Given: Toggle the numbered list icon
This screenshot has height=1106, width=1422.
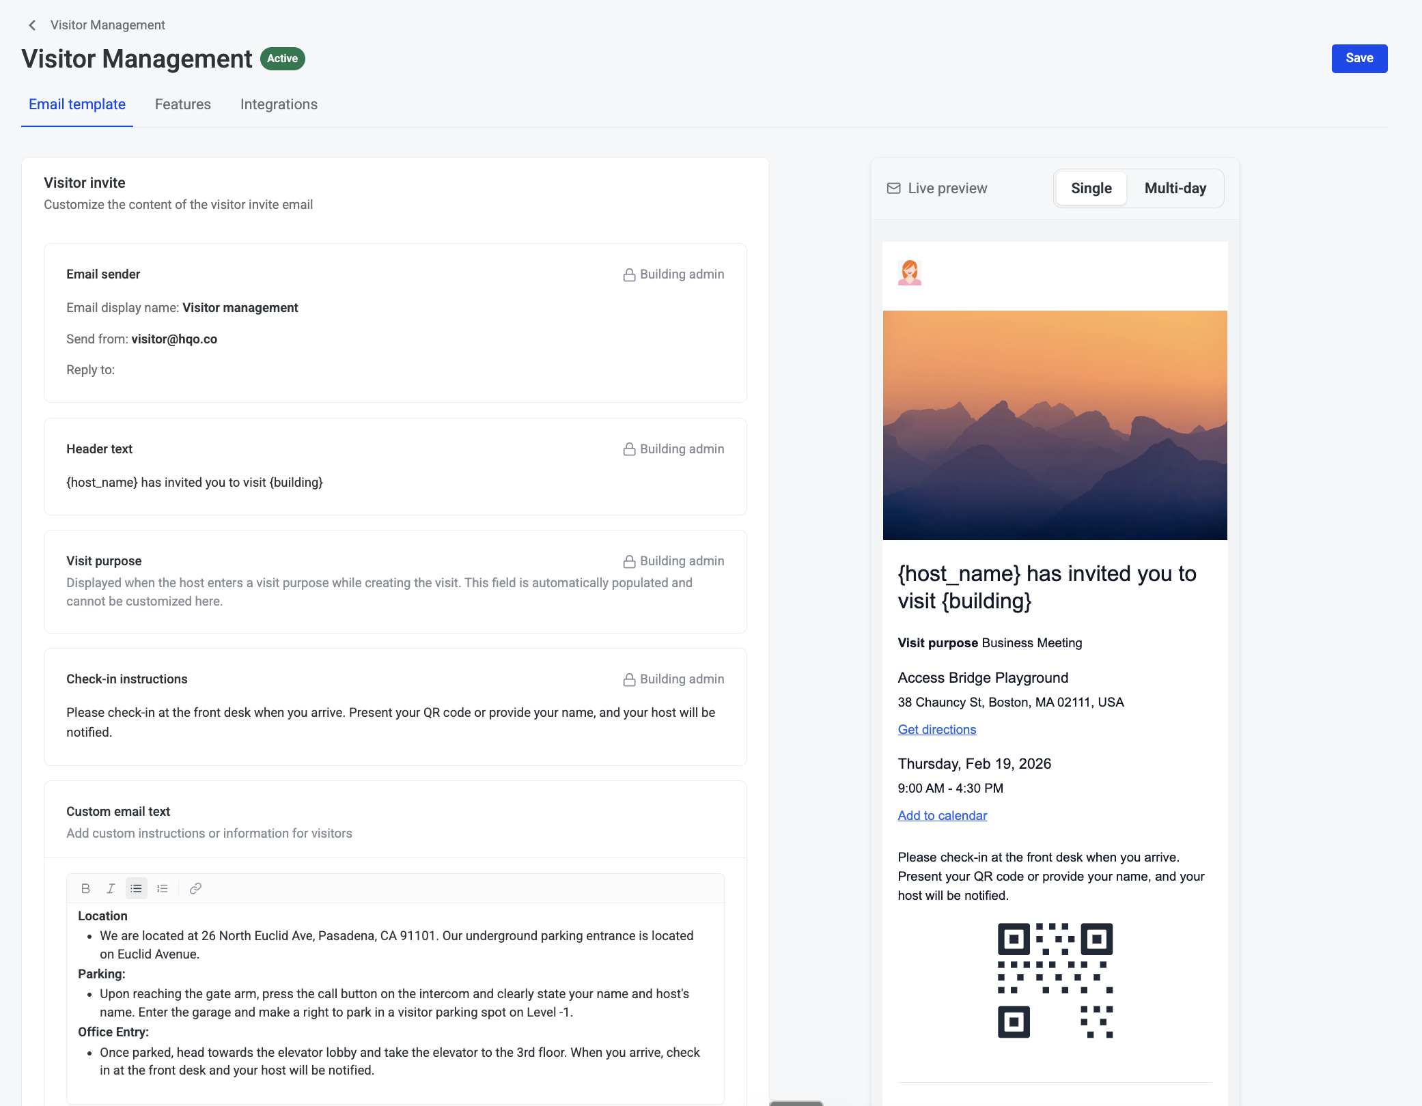Looking at the screenshot, I should coord(162,888).
